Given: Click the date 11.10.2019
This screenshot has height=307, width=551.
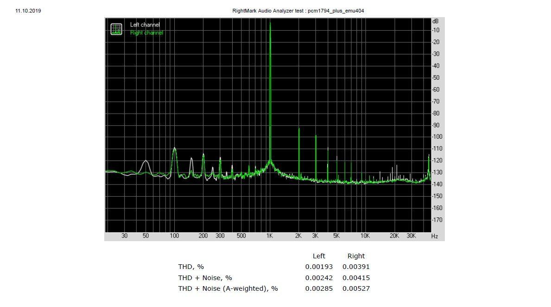Looking at the screenshot, I should [28, 11].
